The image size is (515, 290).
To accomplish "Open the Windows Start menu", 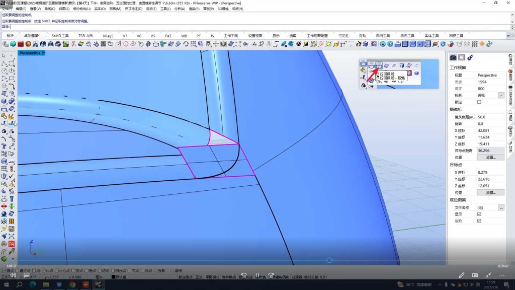I will [6, 284].
